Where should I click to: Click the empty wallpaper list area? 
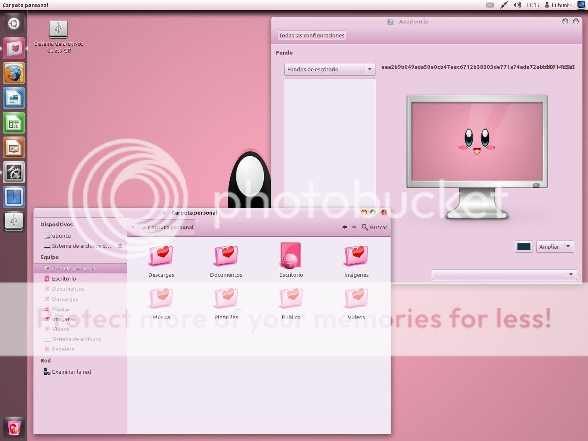click(330, 143)
